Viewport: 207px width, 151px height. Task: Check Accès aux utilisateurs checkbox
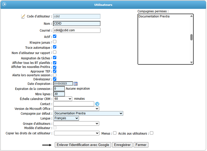tap(152, 133)
